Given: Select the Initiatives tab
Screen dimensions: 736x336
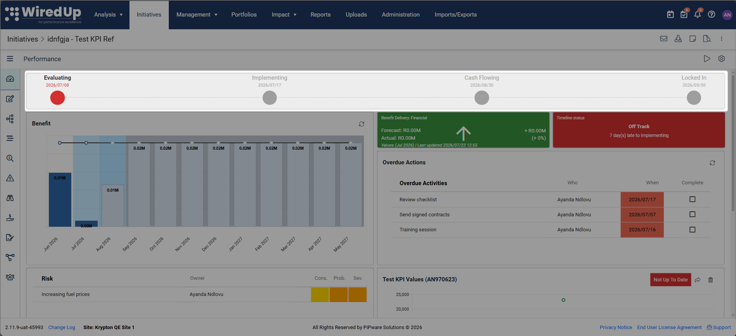Looking at the screenshot, I should pos(149,15).
